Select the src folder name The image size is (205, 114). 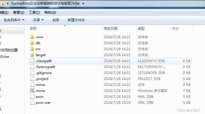38,49
